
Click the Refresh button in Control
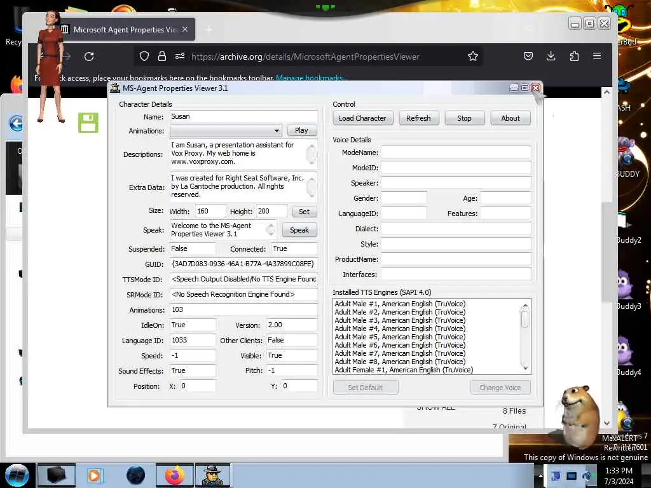(418, 118)
